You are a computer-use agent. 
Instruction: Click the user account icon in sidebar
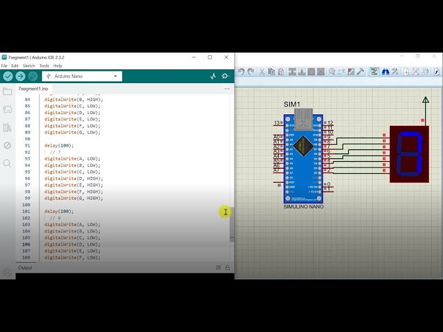[x=8, y=272]
